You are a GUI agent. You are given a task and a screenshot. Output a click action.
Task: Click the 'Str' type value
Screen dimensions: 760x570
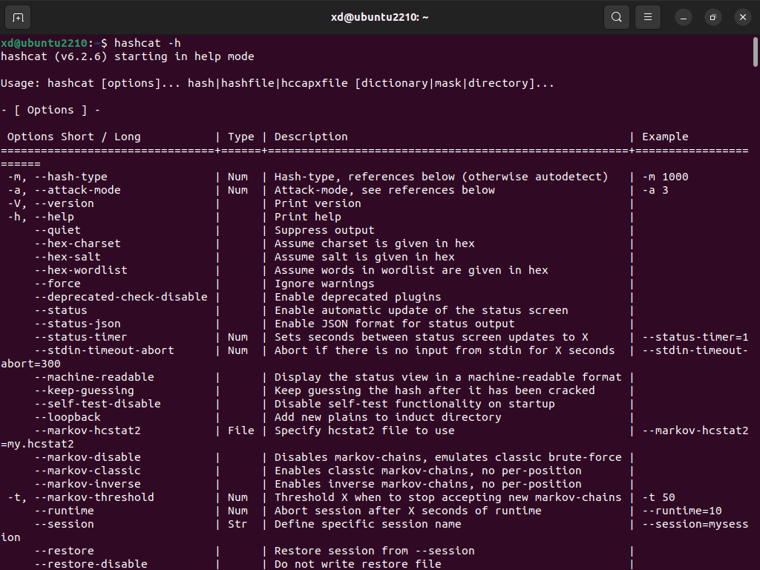click(x=237, y=524)
